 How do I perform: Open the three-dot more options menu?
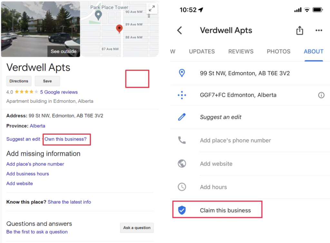click(x=319, y=31)
